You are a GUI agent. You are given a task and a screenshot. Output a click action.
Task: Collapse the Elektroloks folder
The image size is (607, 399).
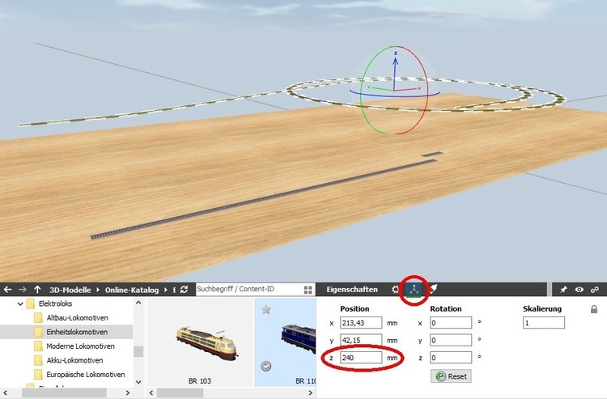[20, 303]
